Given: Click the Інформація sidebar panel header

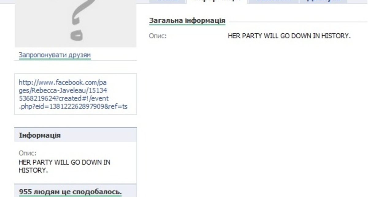Looking at the screenshot, I should [75, 135].
